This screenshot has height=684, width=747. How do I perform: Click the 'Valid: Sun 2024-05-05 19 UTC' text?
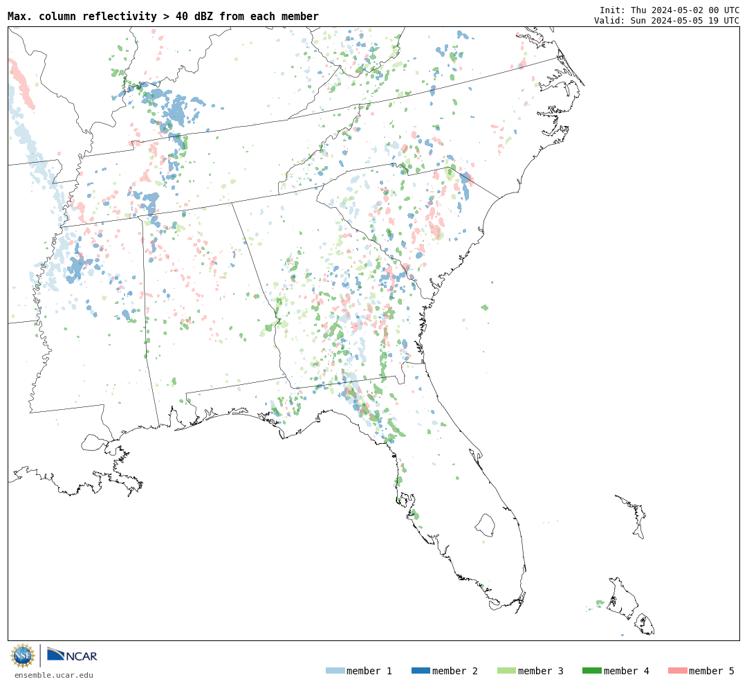click(667, 21)
